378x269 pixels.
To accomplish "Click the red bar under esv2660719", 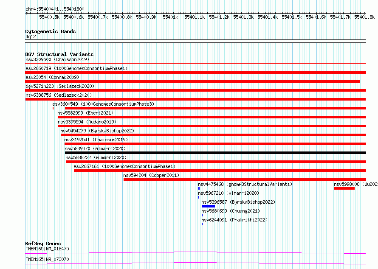I will tap(195, 73).
